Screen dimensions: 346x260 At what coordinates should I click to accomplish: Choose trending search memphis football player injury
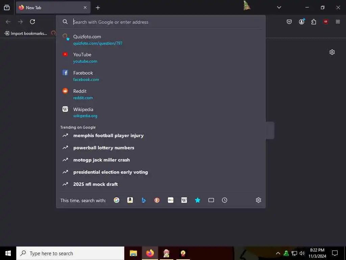click(x=161, y=135)
